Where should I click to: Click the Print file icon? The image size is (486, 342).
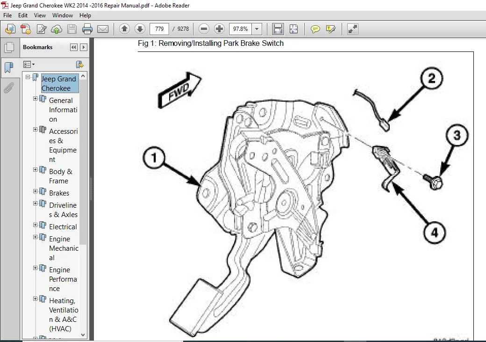point(87,29)
